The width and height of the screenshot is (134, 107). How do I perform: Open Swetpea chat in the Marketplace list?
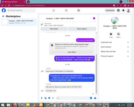pyautogui.click(x=19, y=22)
